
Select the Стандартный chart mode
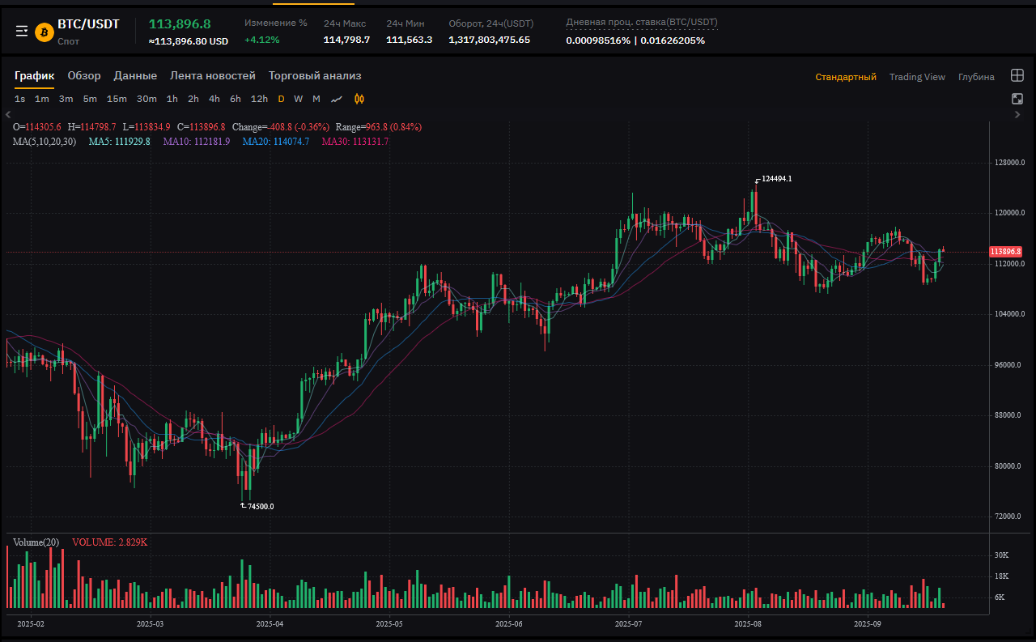pyautogui.click(x=846, y=77)
